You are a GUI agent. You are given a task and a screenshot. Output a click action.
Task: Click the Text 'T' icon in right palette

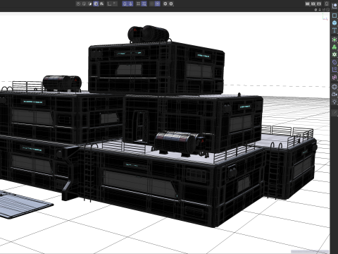click(334, 30)
